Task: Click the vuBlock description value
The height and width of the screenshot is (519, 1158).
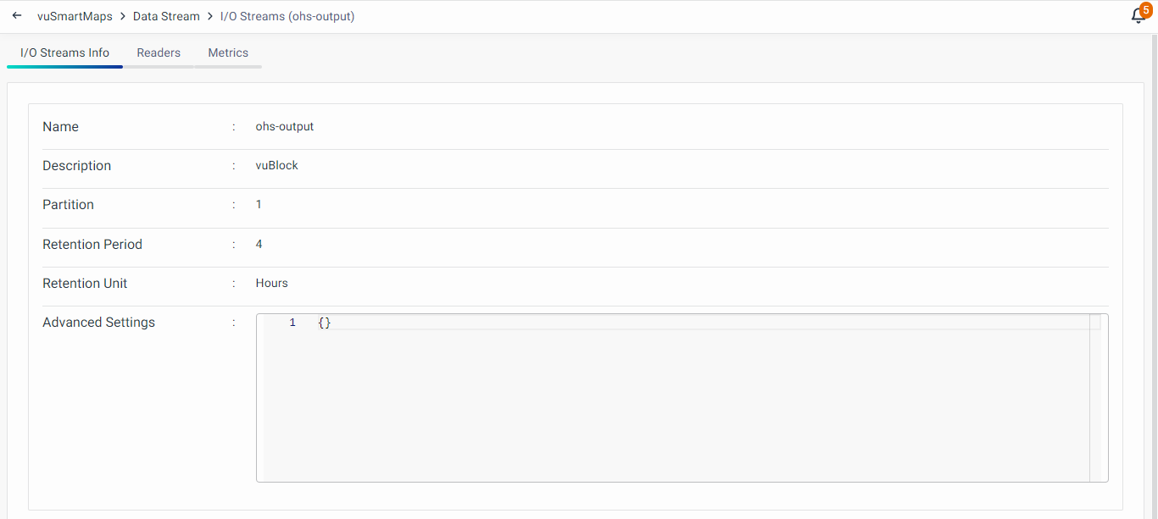Action: (x=277, y=166)
